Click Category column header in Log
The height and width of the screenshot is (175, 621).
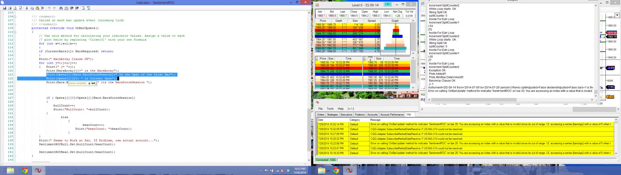(x=359, y=120)
